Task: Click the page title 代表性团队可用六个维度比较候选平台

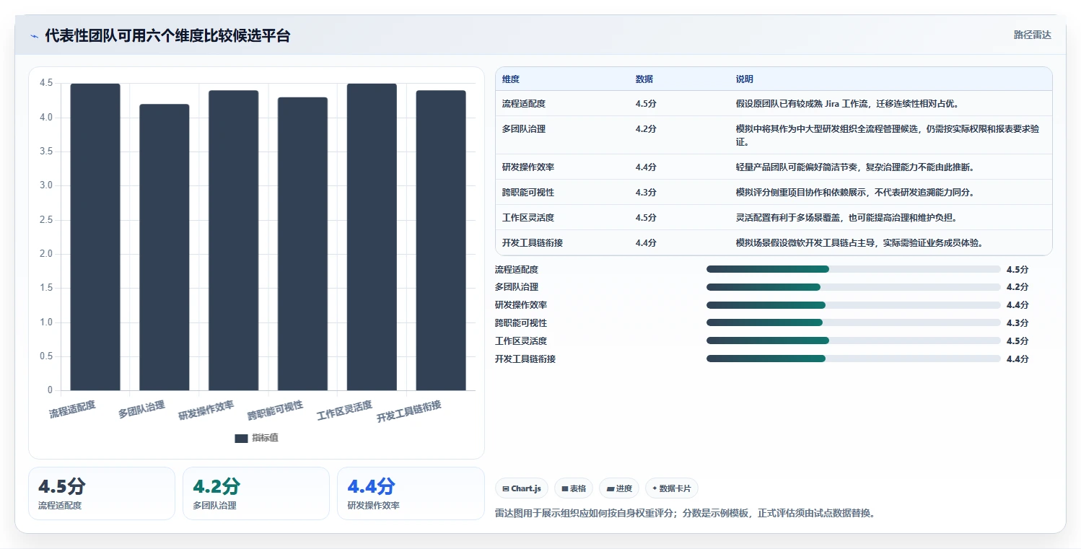Action: pos(167,35)
